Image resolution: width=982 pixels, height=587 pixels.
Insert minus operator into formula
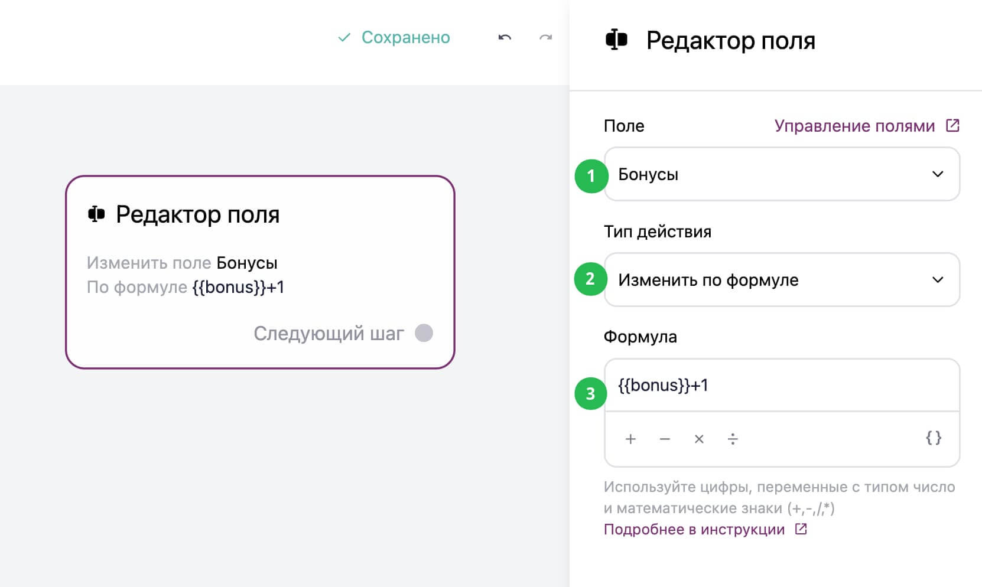coord(665,439)
